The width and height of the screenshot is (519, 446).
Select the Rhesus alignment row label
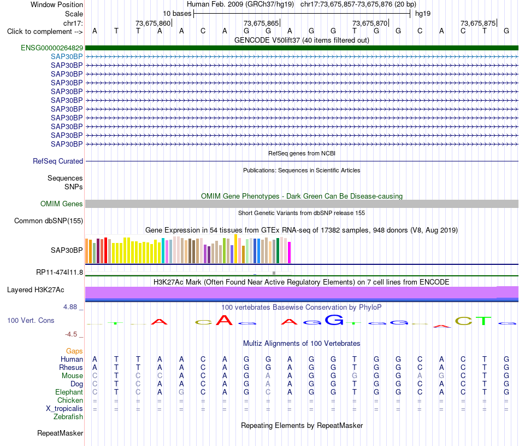pyautogui.click(x=70, y=367)
